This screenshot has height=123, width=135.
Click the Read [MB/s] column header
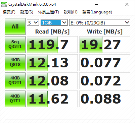(52, 32)
